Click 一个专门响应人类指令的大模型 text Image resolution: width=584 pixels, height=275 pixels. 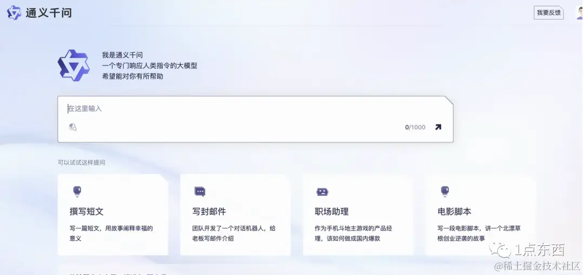click(x=150, y=66)
